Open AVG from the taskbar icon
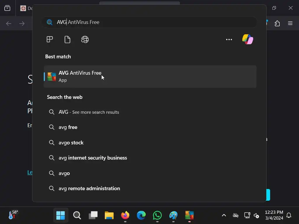The image size is (299, 224). click(189, 216)
